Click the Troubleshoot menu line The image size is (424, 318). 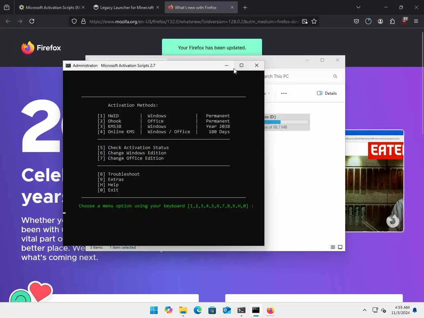click(x=119, y=174)
